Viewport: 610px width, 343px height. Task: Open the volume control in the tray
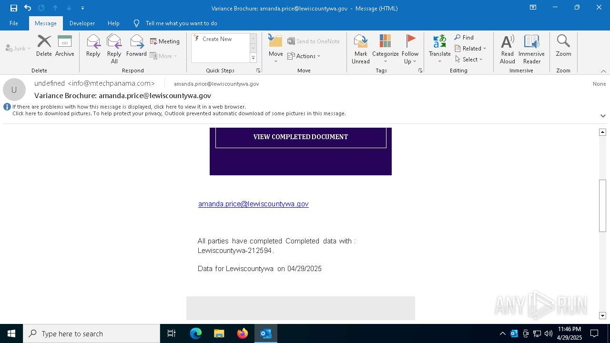[x=549, y=333]
